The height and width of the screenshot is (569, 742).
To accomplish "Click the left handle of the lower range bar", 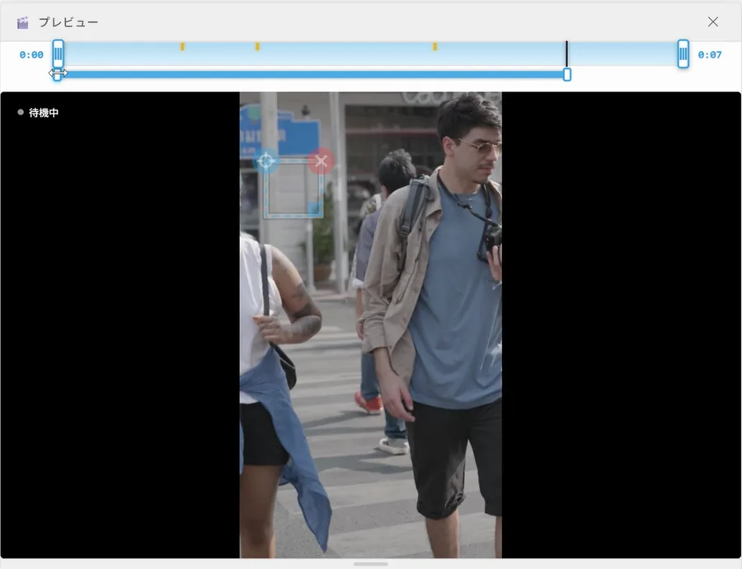I will (57, 74).
